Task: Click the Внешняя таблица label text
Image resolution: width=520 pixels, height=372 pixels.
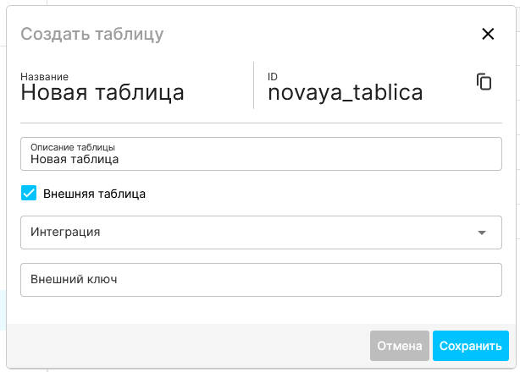Action: pyautogui.click(x=94, y=194)
